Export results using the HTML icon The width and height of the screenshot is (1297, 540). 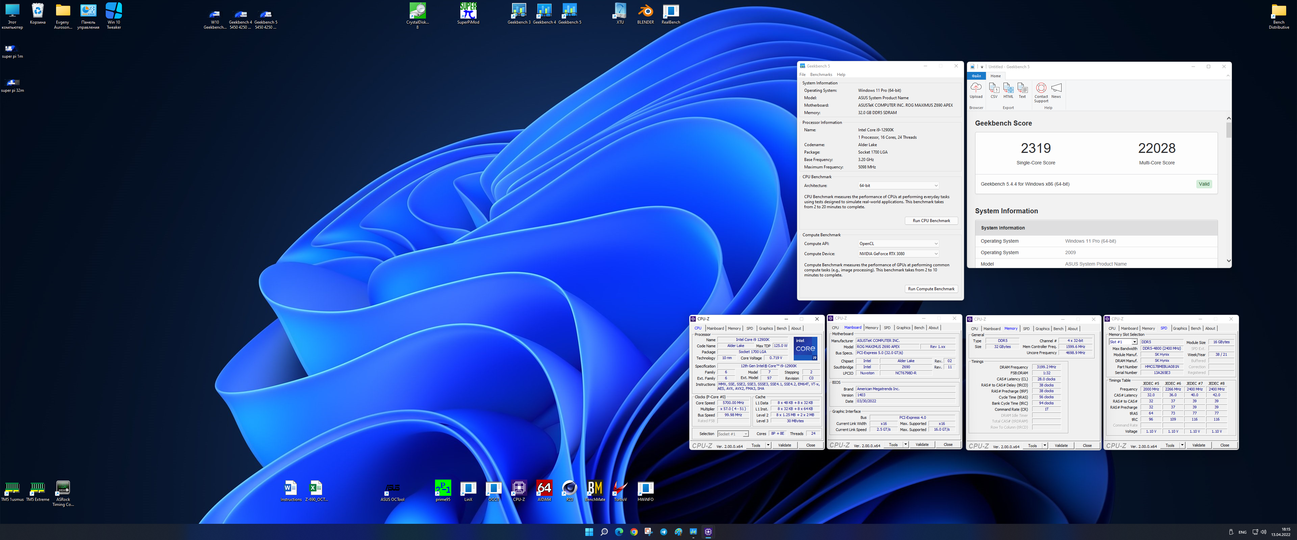click(1008, 90)
